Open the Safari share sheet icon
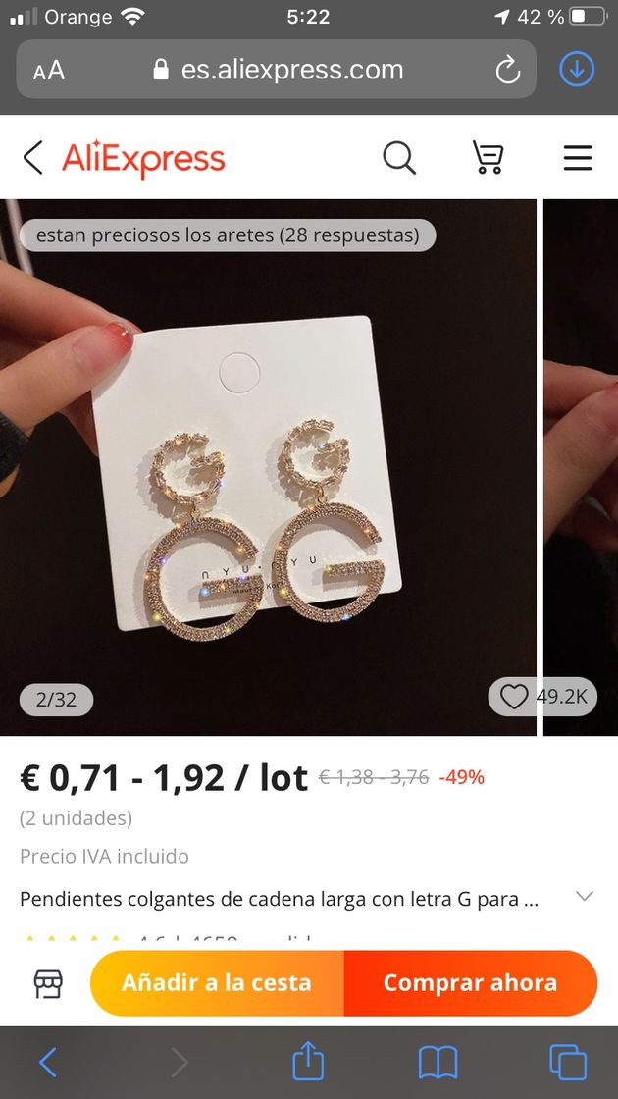This screenshot has width=618, height=1099. (x=308, y=1061)
